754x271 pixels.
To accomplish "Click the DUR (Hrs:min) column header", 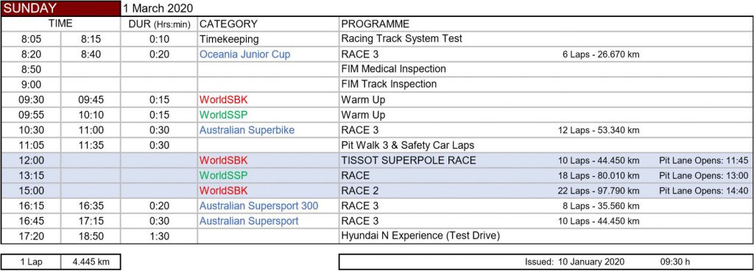I will pos(159,24).
